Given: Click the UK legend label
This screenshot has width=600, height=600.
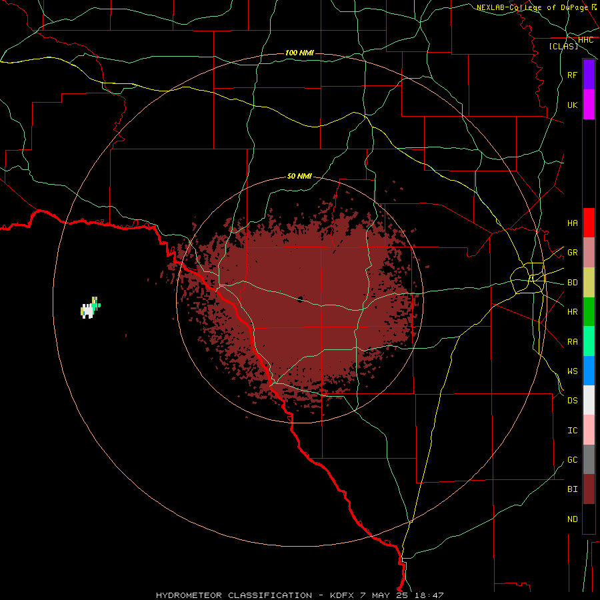Looking at the screenshot, I should click(572, 105).
